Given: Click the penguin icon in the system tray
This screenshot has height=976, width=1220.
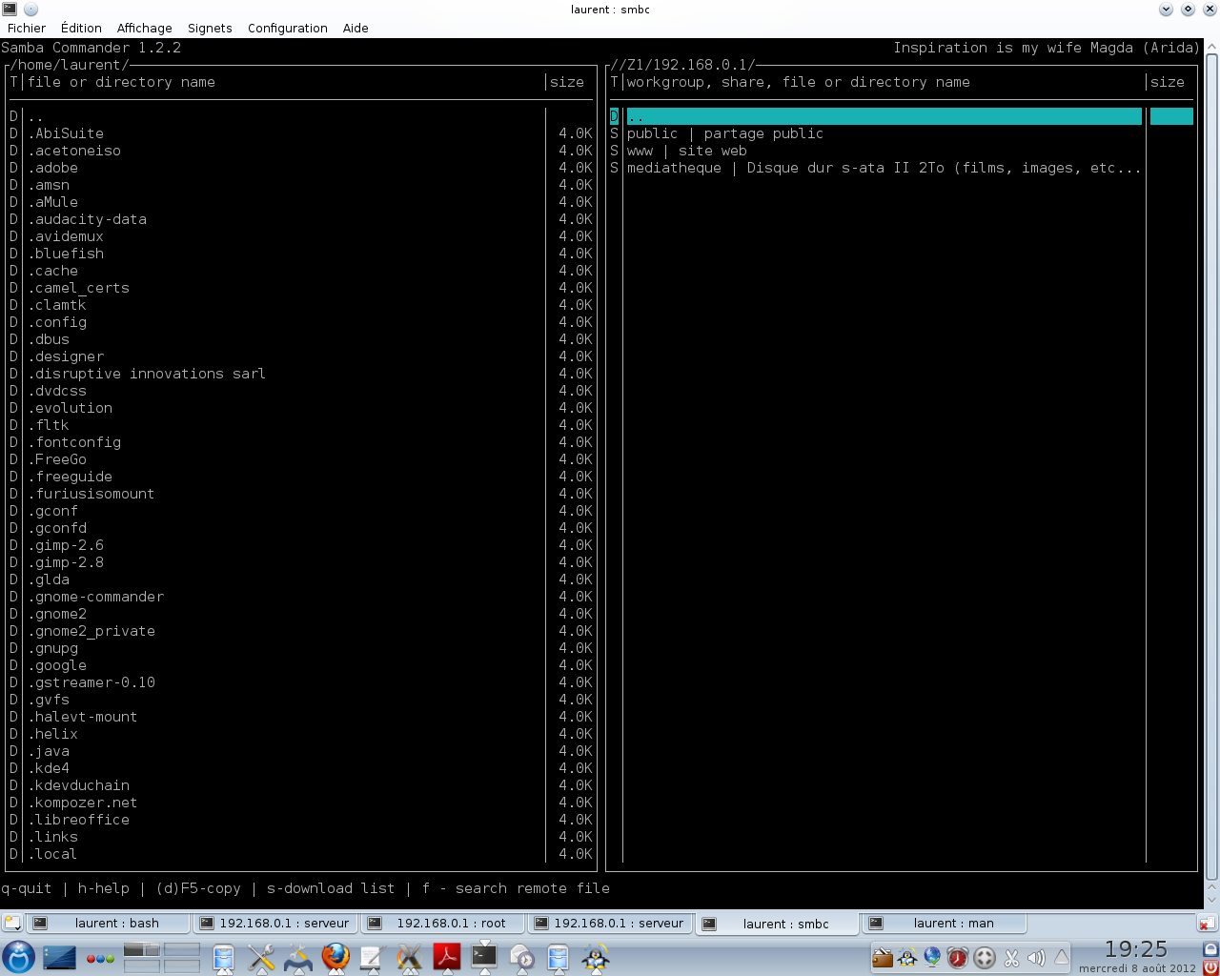Looking at the screenshot, I should pos(907,957).
